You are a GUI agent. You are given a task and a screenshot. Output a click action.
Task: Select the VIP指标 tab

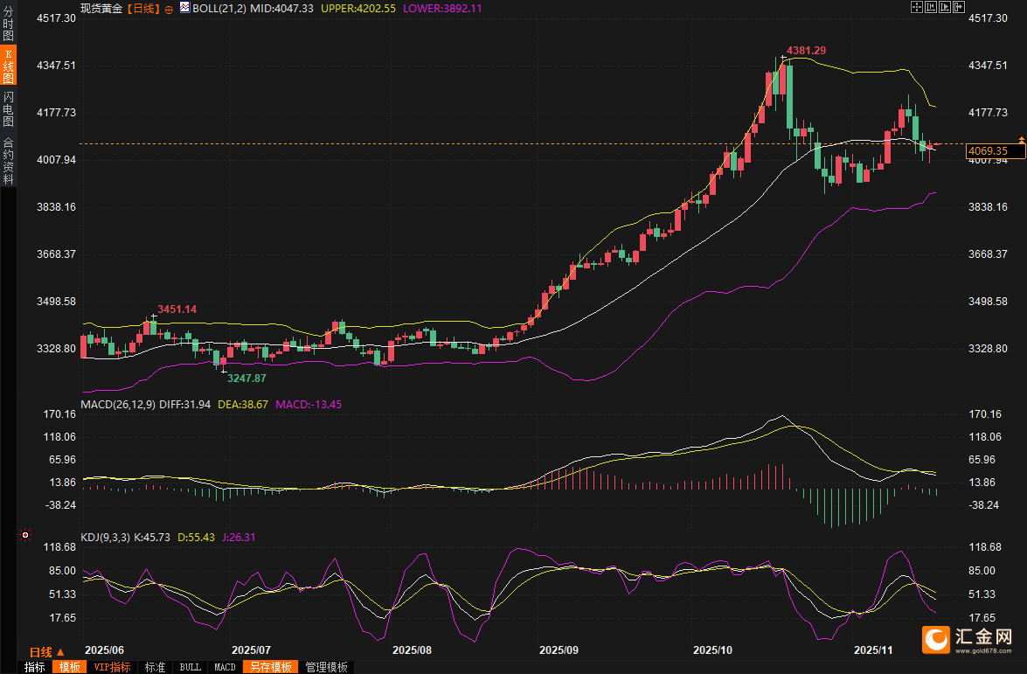click(x=112, y=667)
